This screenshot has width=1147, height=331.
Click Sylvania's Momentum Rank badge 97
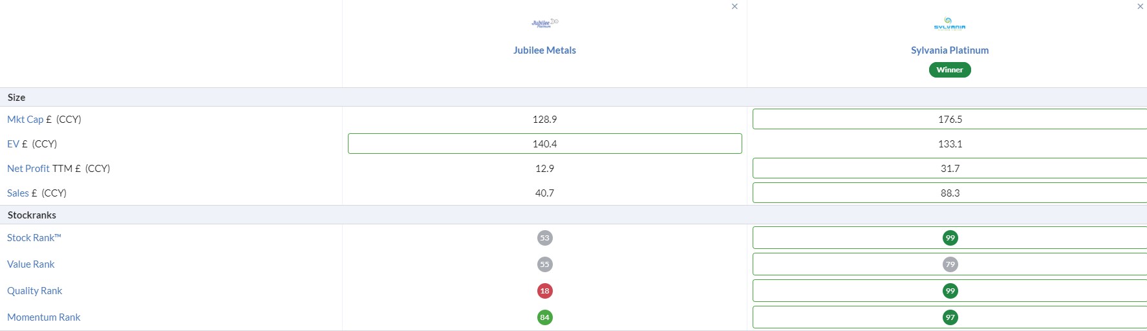pyautogui.click(x=950, y=317)
